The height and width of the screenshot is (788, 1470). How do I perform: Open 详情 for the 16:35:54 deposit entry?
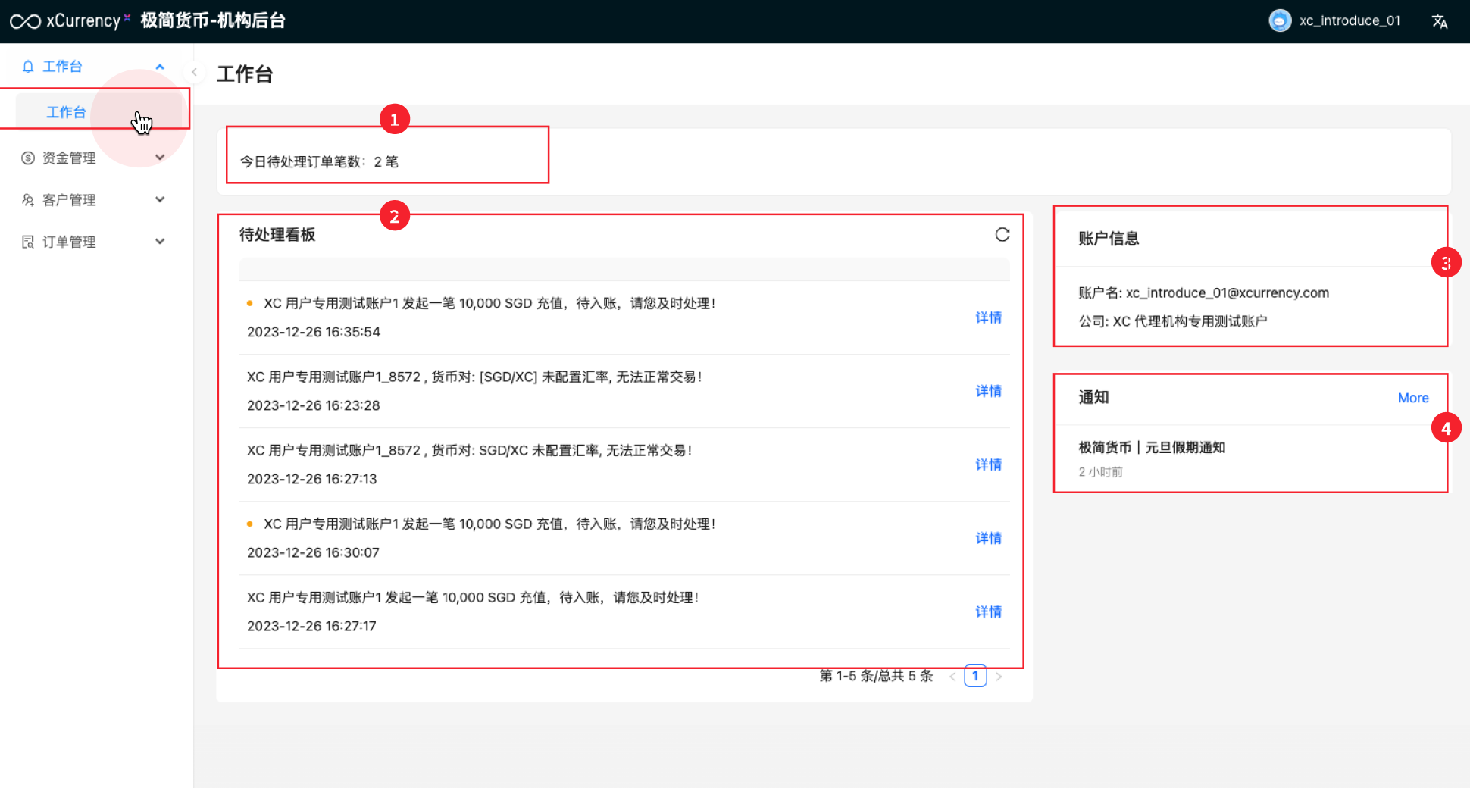988,317
